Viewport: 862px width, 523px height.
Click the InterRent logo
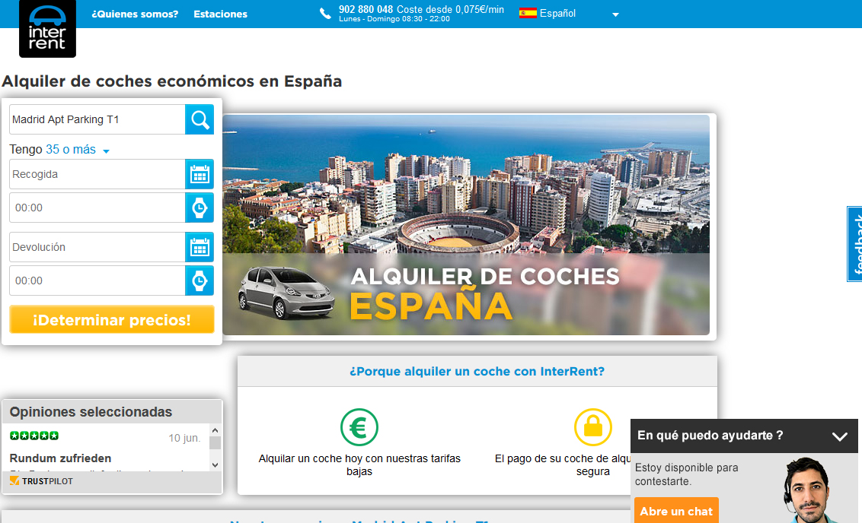[47, 29]
